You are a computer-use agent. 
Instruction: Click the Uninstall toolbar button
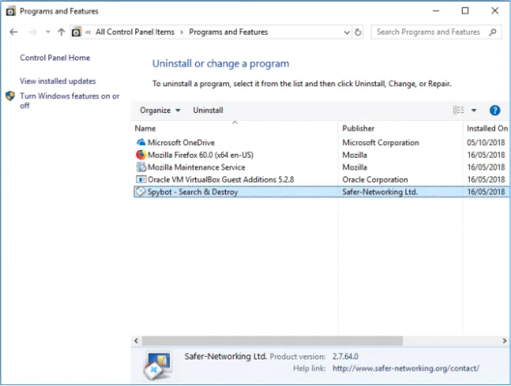click(x=208, y=110)
